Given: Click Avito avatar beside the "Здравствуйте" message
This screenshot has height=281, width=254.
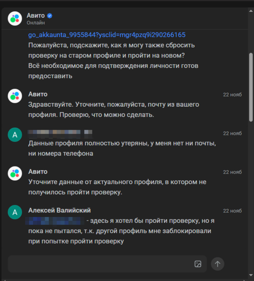Looking at the screenshot, I should [15, 96].
